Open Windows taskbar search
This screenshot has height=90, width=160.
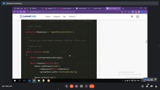pos(19,80)
